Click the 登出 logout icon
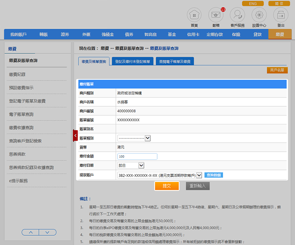The height and width of the screenshot is (245, 295). coord(280,15)
